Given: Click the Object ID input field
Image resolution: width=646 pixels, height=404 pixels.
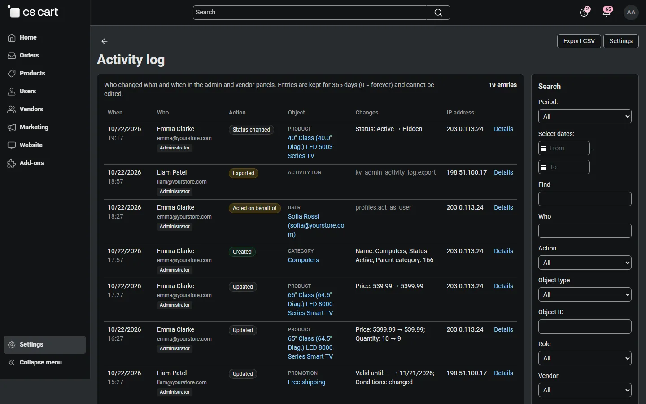Looking at the screenshot, I should [x=585, y=326].
